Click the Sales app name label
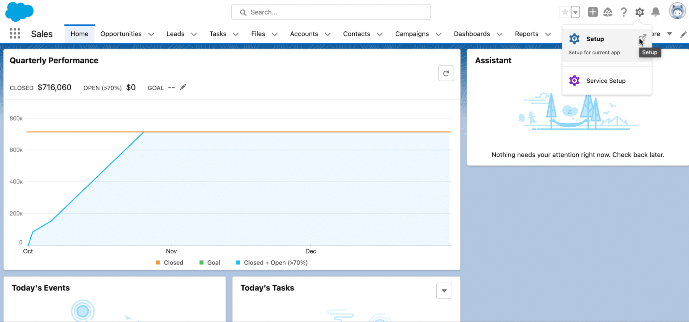Viewport: 689px width, 322px height. (42, 34)
